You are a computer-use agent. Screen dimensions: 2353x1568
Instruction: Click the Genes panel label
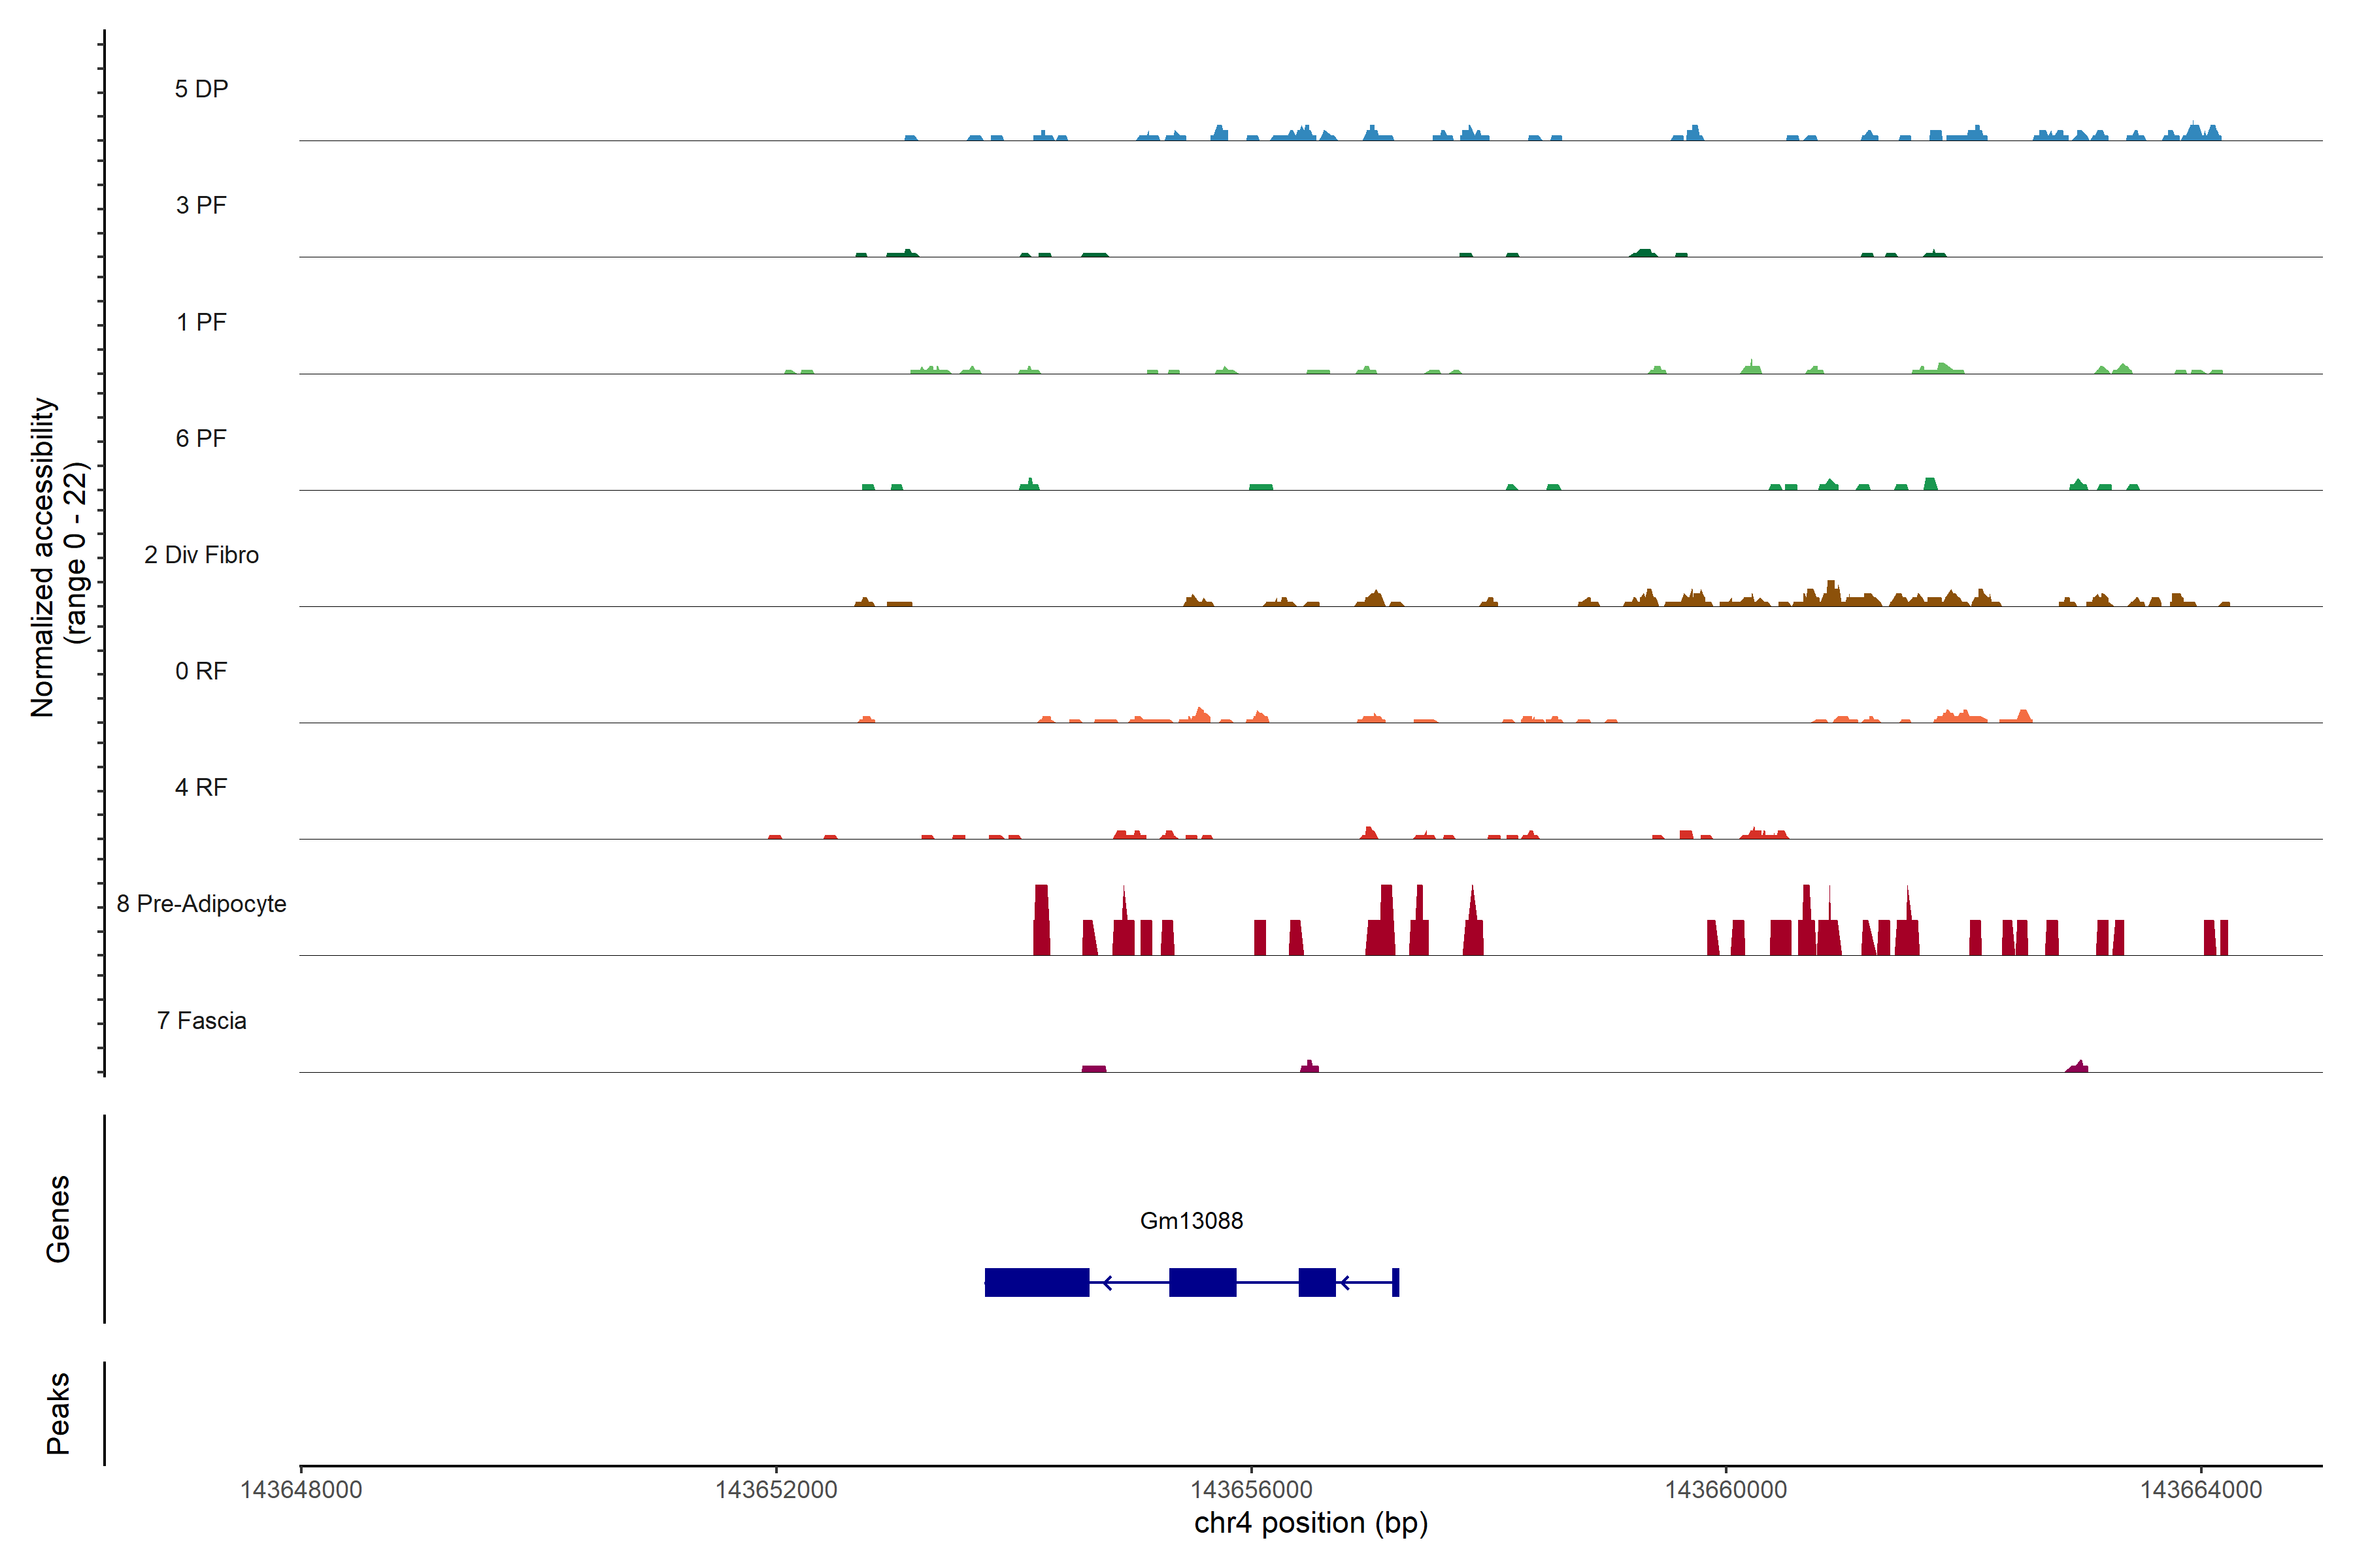58,1219
